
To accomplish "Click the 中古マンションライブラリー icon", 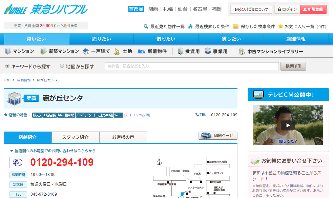I will [242, 52].
